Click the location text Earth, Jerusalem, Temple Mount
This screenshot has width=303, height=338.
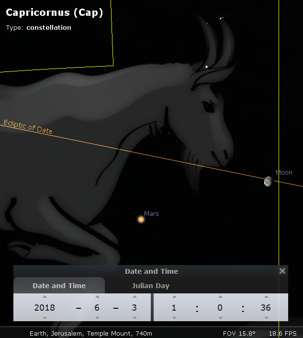tap(91, 334)
